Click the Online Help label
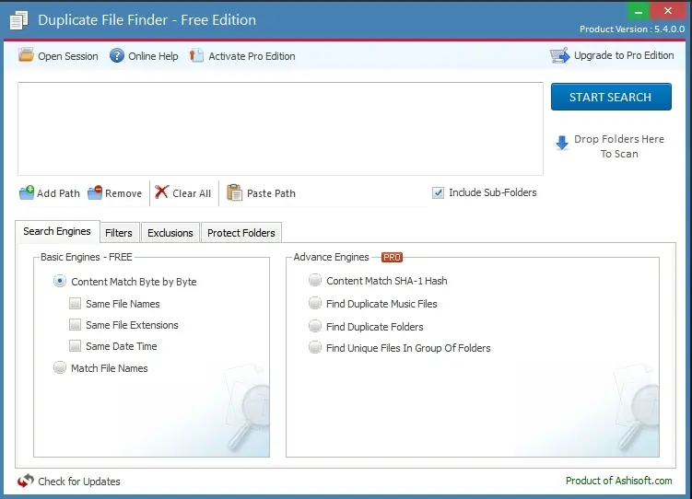Image resolution: width=692 pixels, height=499 pixels. click(x=153, y=56)
